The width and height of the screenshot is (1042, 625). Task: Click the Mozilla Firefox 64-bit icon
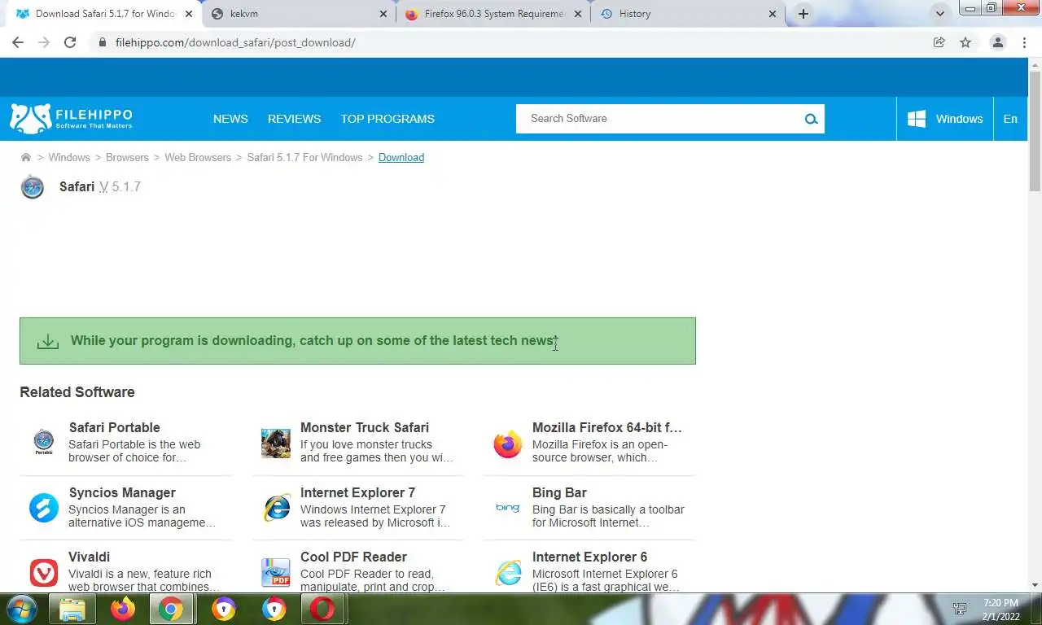point(507,444)
